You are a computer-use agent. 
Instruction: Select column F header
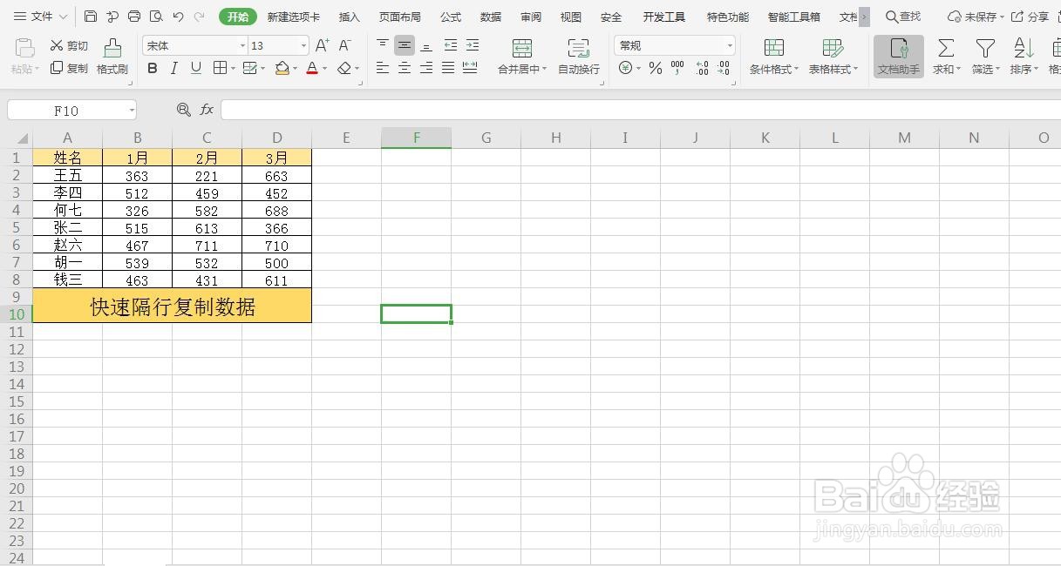coord(416,138)
